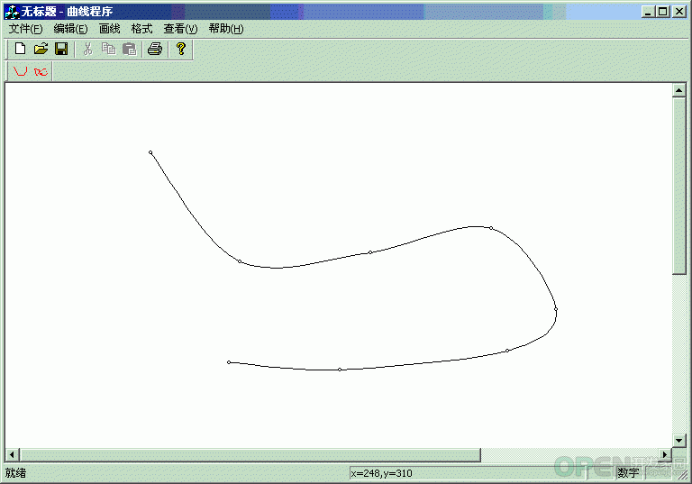This screenshot has height=484, width=692.
Task: Click the 就绪 status text
Action: tap(16, 473)
